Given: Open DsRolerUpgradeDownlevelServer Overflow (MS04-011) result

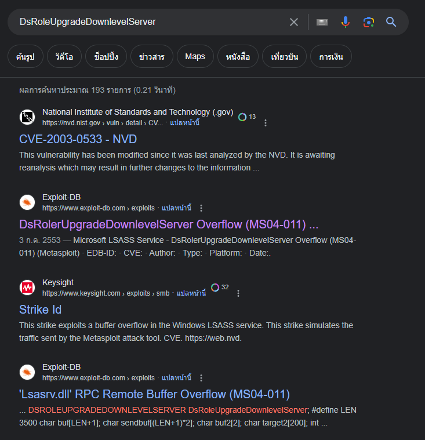Looking at the screenshot, I should point(169,224).
